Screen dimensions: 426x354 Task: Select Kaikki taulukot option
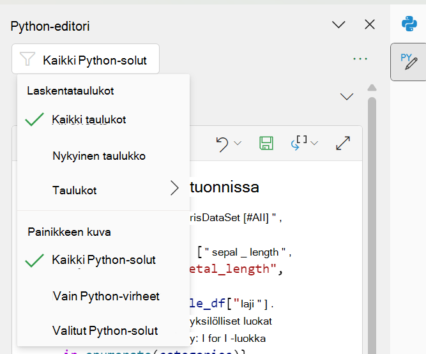(103, 119)
